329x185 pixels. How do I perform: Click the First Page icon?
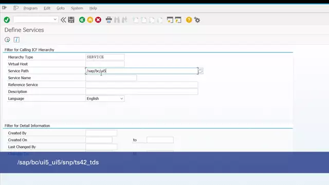136,20
